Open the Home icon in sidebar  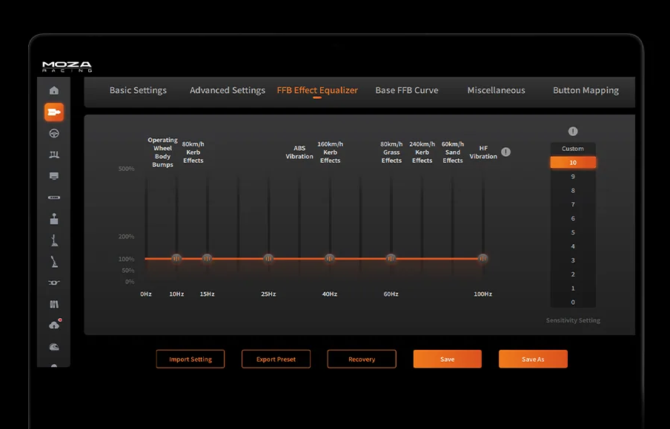54,90
